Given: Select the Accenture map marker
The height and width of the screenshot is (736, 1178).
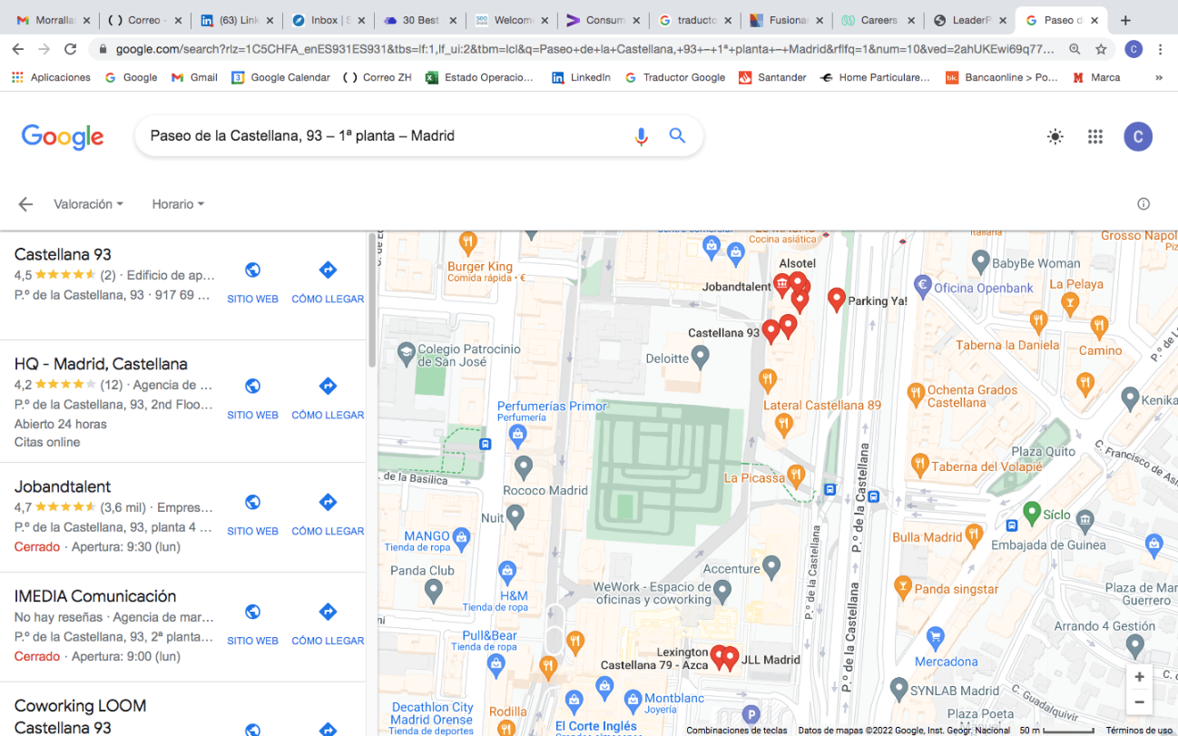Looking at the screenshot, I should pos(771,568).
